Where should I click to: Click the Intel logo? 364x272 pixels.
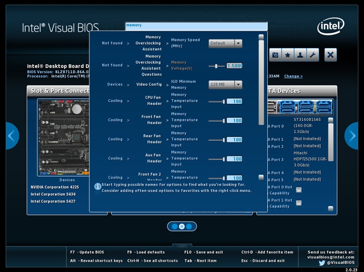331,26
